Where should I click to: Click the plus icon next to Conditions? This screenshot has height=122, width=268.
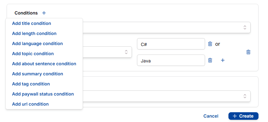pyautogui.click(x=44, y=13)
